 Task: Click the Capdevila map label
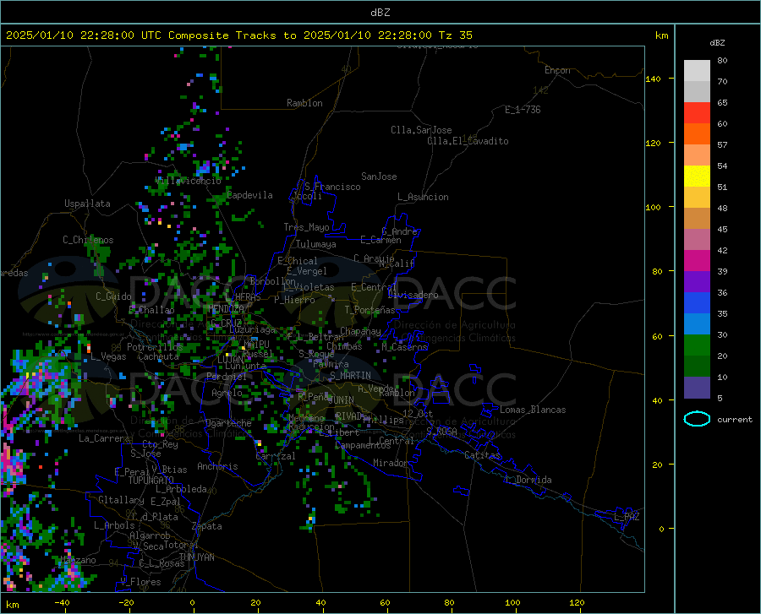pyautogui.click(x=249, y=195)
